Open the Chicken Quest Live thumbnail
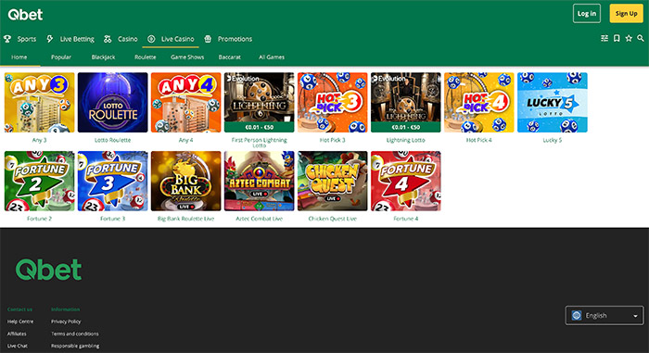 (332, 182)
